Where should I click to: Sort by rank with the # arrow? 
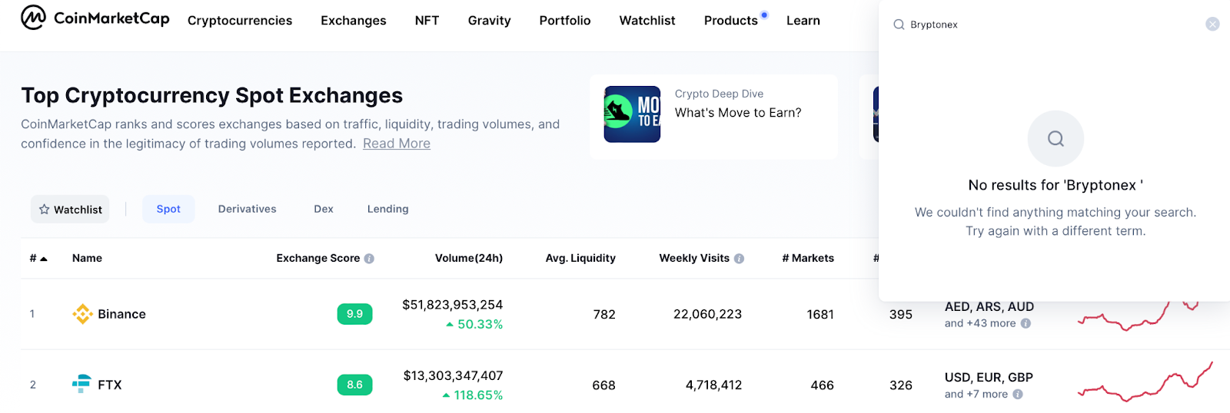(38, 258)
